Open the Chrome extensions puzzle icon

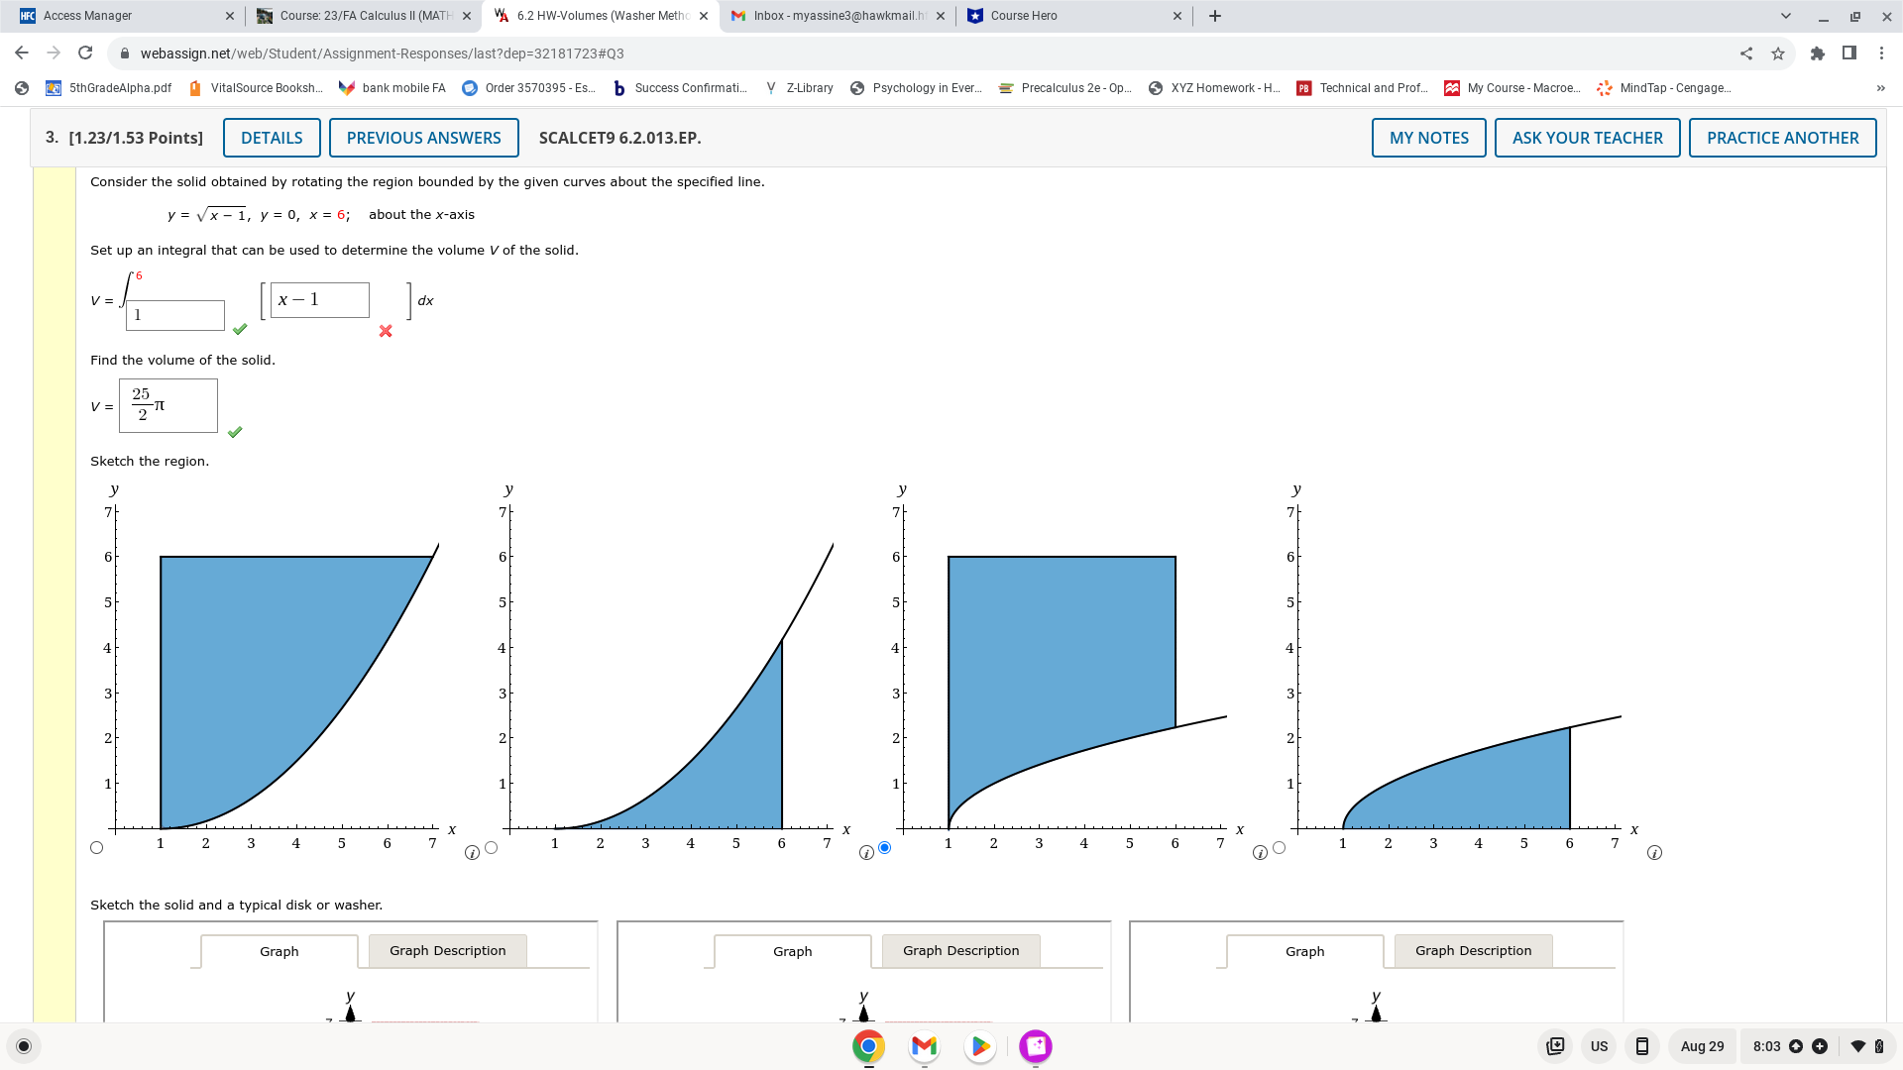1817,53
